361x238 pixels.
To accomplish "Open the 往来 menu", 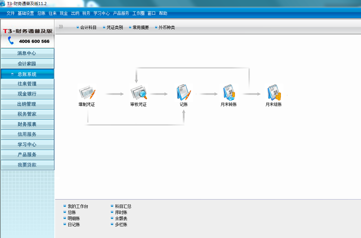I will (52, 14).
